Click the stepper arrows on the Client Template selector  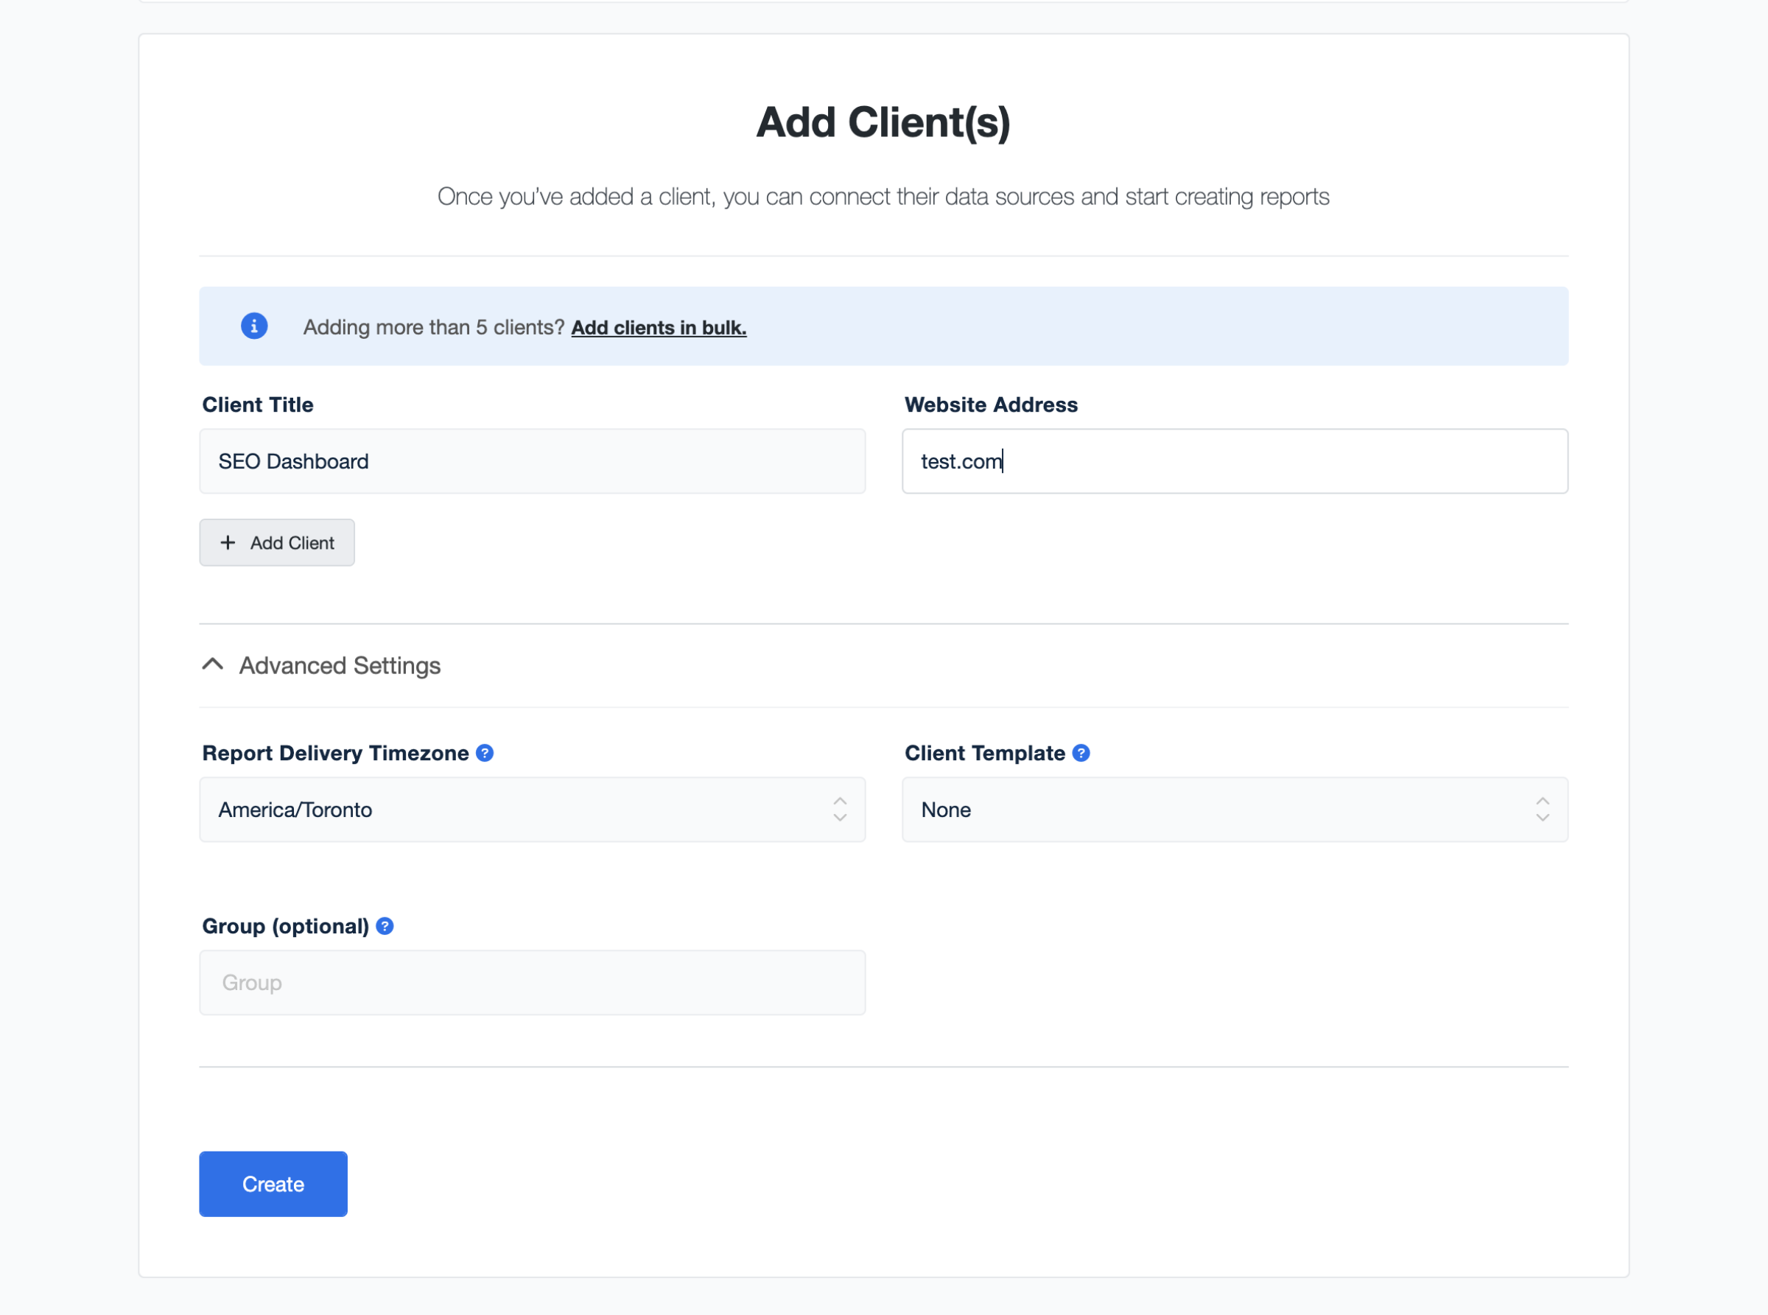click(x=1543, y=810)
